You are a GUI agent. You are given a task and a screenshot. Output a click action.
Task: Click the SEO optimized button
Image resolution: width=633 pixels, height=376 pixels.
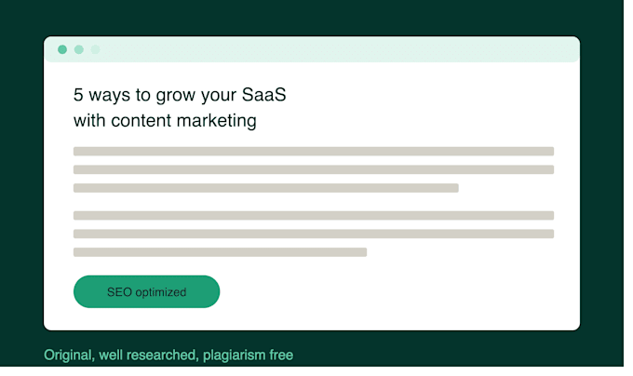point(146,291)
